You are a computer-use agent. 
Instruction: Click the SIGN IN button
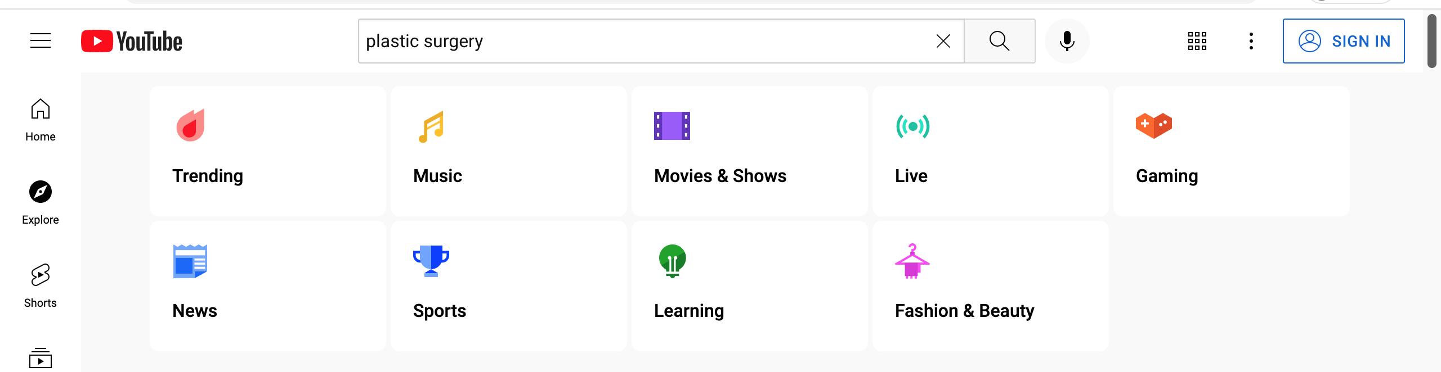pos(1344,41)
